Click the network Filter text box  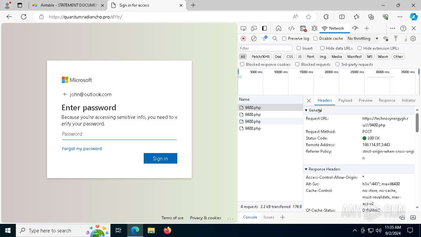click(265, 48)
